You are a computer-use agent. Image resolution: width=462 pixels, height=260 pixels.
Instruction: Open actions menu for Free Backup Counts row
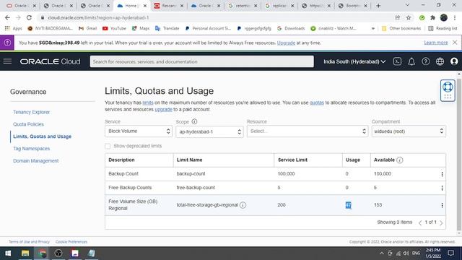[x=442, y=188]
